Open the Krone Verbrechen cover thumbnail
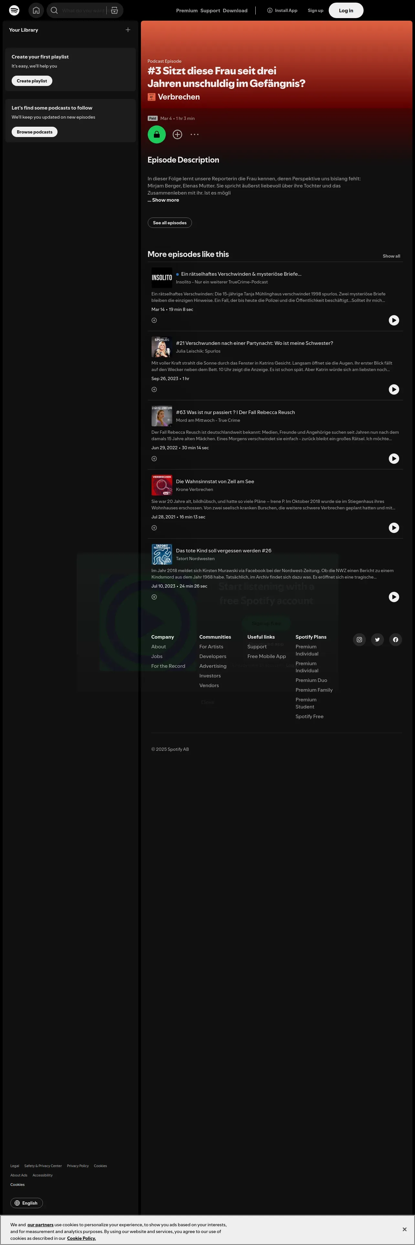The width and height of the screenshot is (415, 1245). pyautogui.click(x=162, y=485)
